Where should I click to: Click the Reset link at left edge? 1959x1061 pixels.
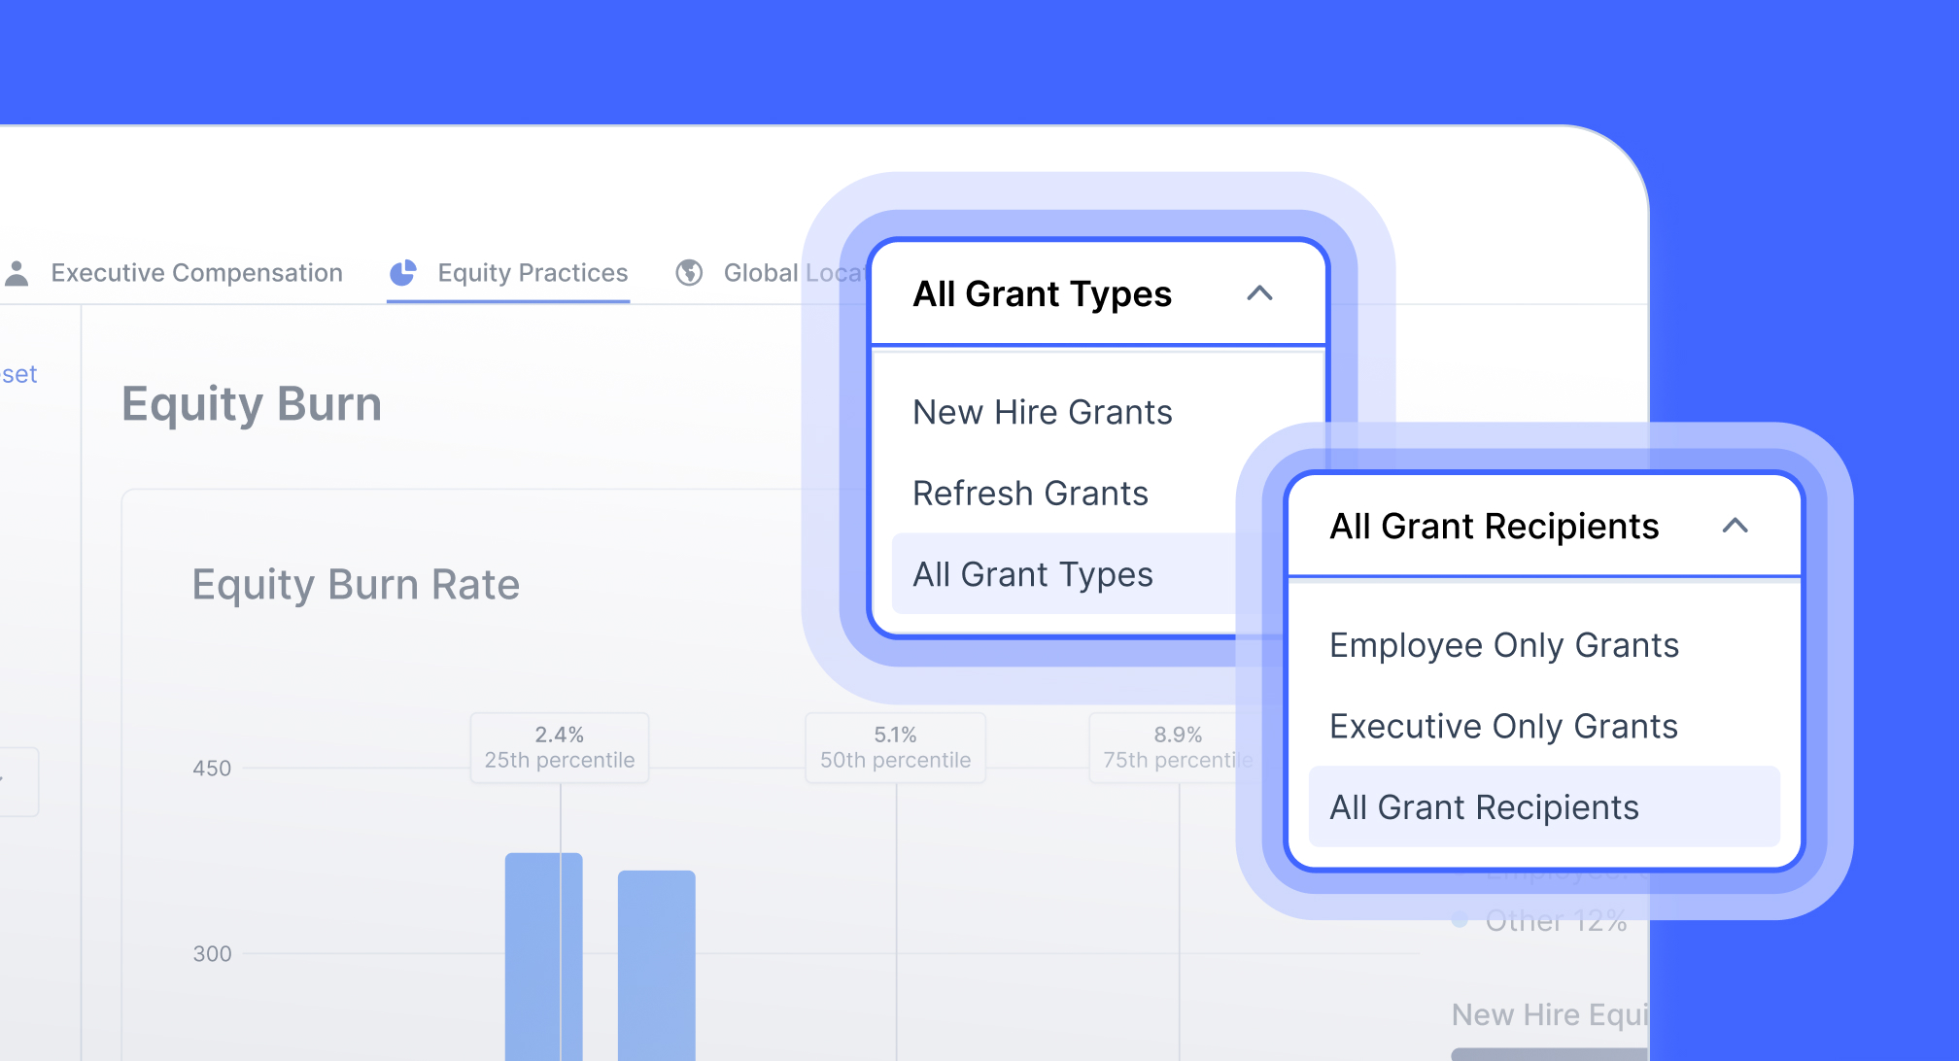(18, 374)
